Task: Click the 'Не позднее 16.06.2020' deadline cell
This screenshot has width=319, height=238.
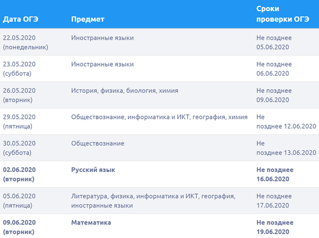Action: [x=275, y=174]
